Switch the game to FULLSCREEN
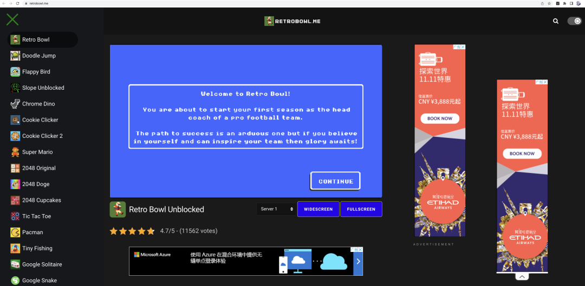The image size is (585, 286). (x=361, y=209)
